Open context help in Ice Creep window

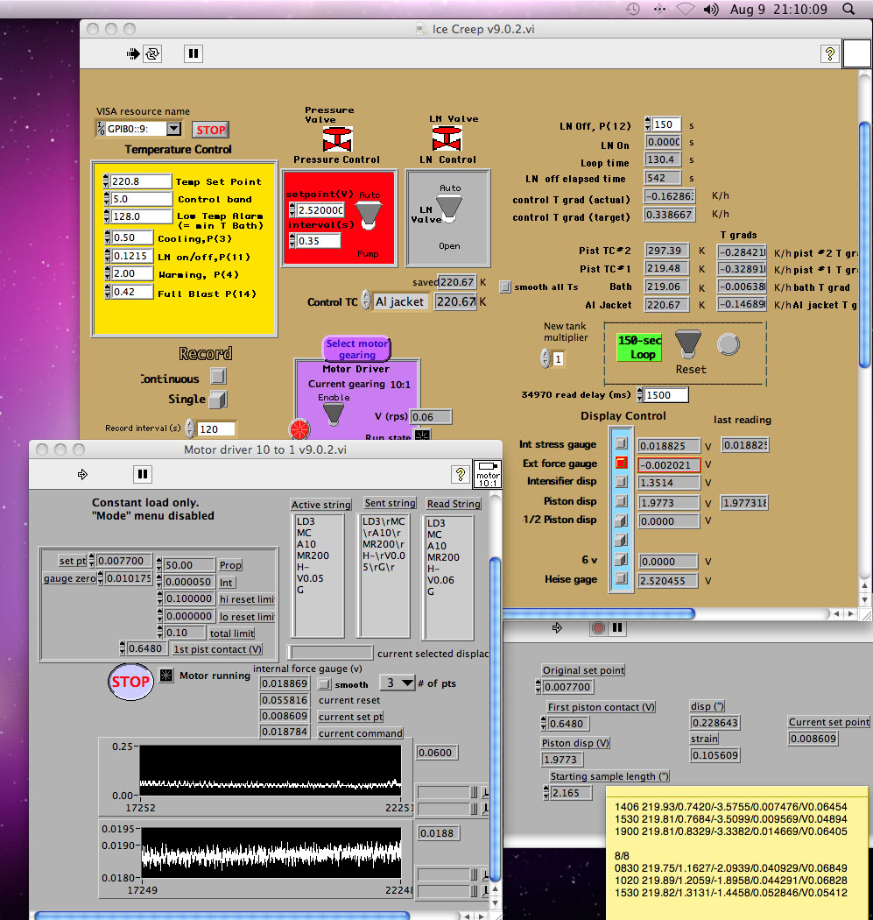point(828,53)
